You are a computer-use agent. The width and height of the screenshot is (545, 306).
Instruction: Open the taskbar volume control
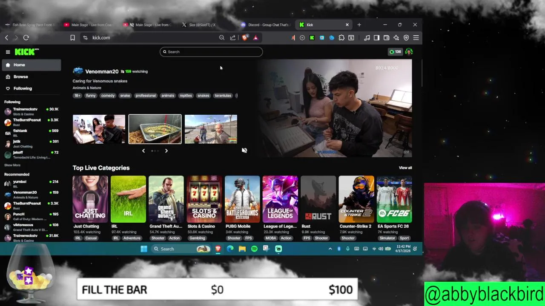pos(381,249)
